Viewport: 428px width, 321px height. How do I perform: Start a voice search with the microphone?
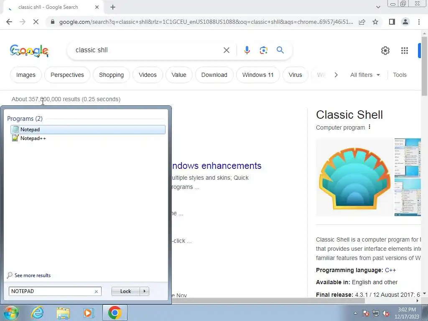point(247,50)
